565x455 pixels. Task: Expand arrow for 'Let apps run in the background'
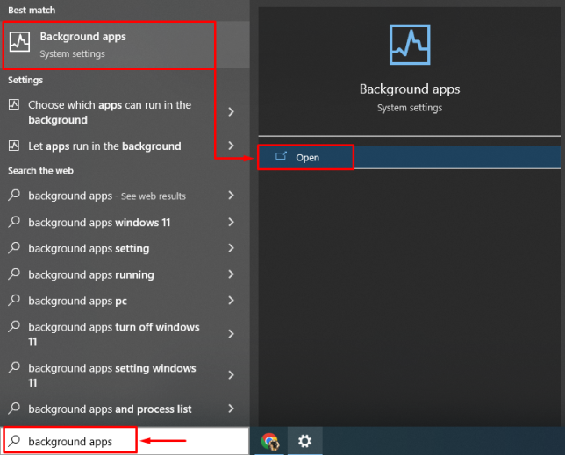point(231,146)
